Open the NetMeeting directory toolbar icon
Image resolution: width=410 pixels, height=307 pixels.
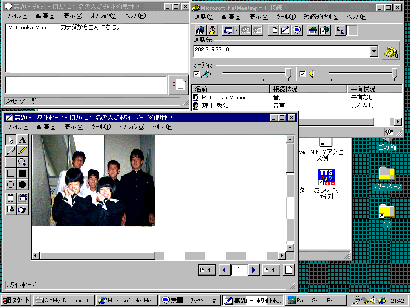[200, 30]
